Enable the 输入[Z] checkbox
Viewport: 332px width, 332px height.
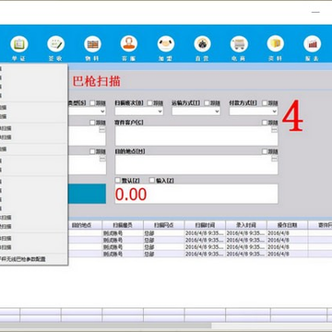[x=152, y=180]
